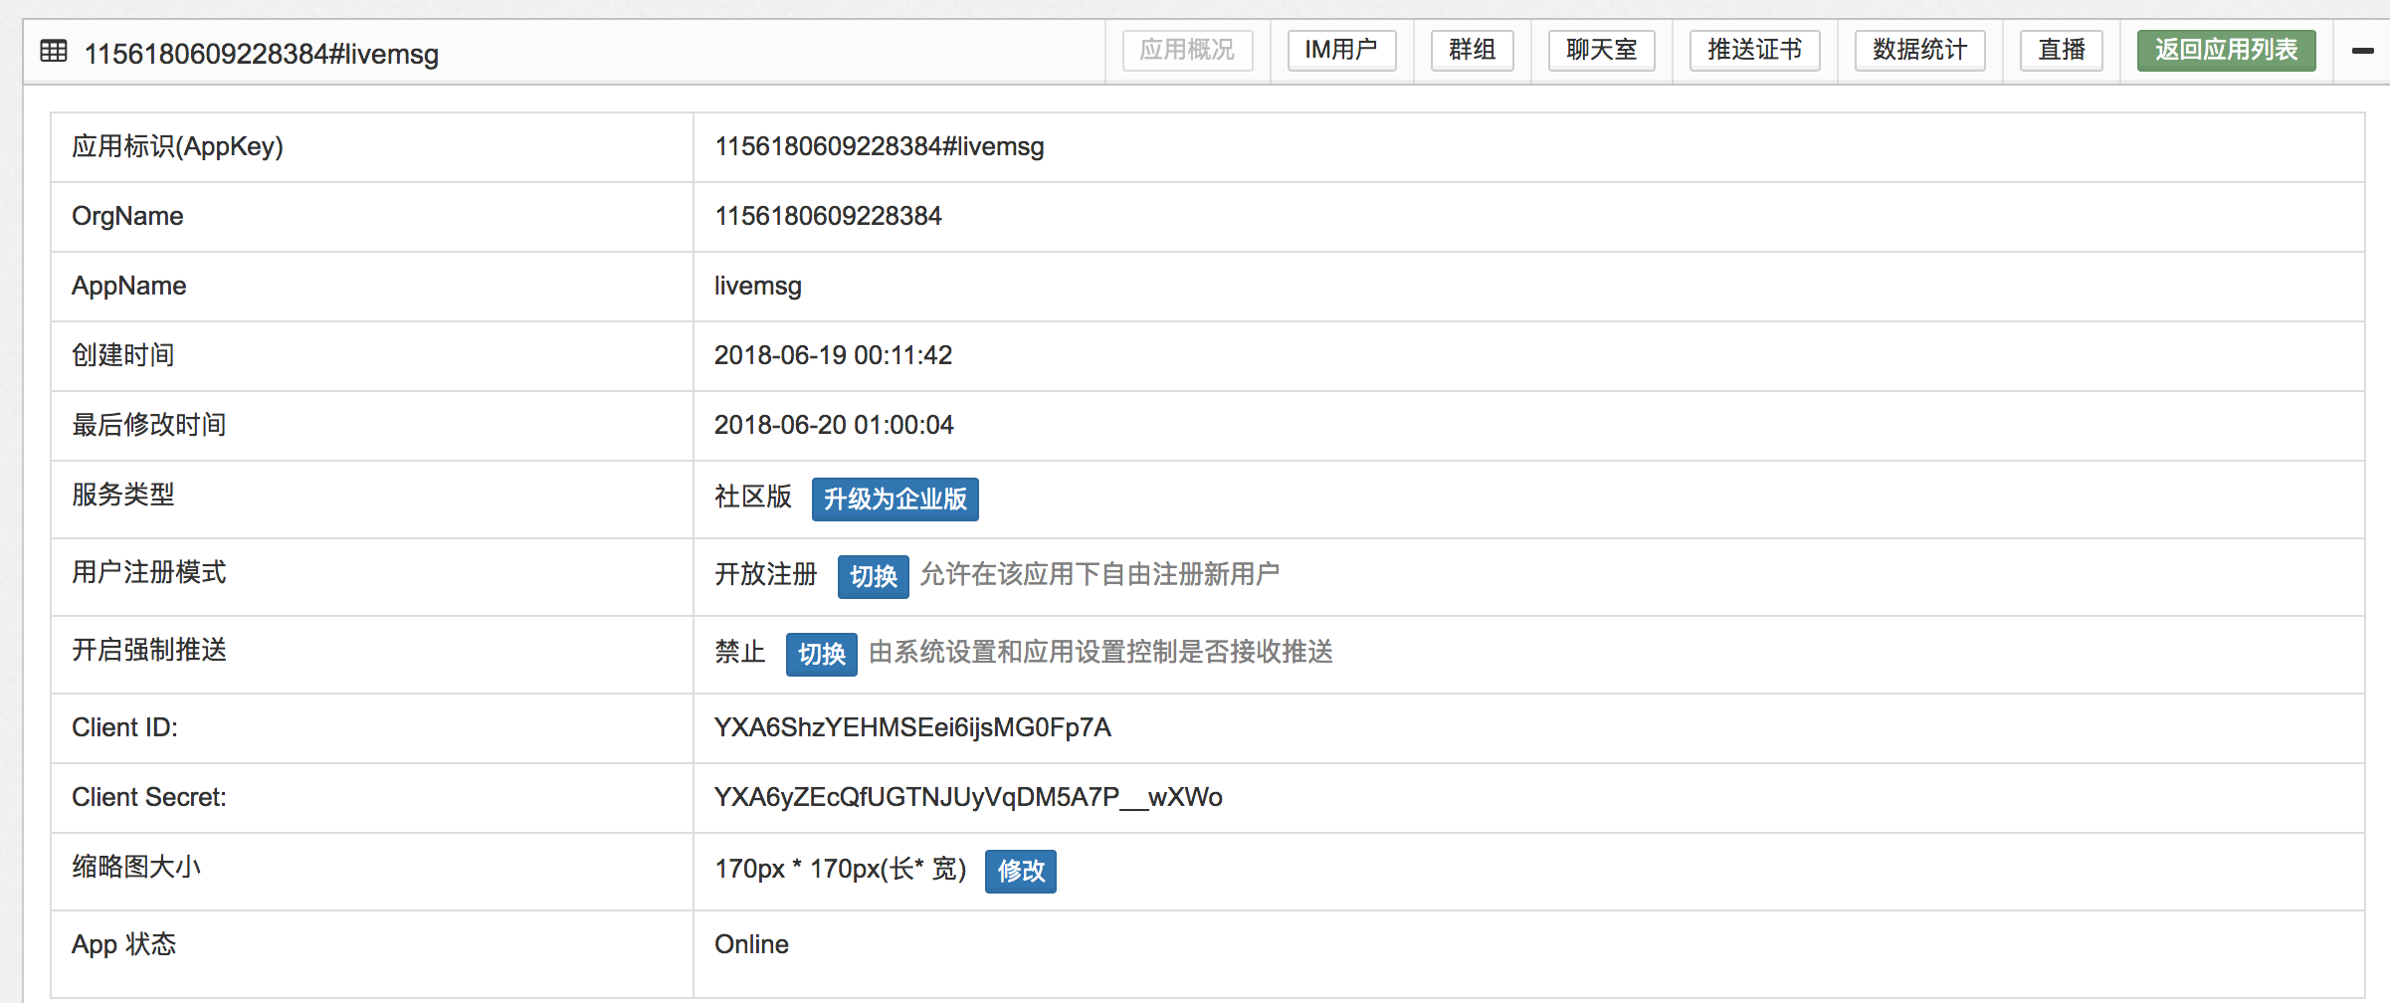Click the AppName value livemsg

[757, 286]
